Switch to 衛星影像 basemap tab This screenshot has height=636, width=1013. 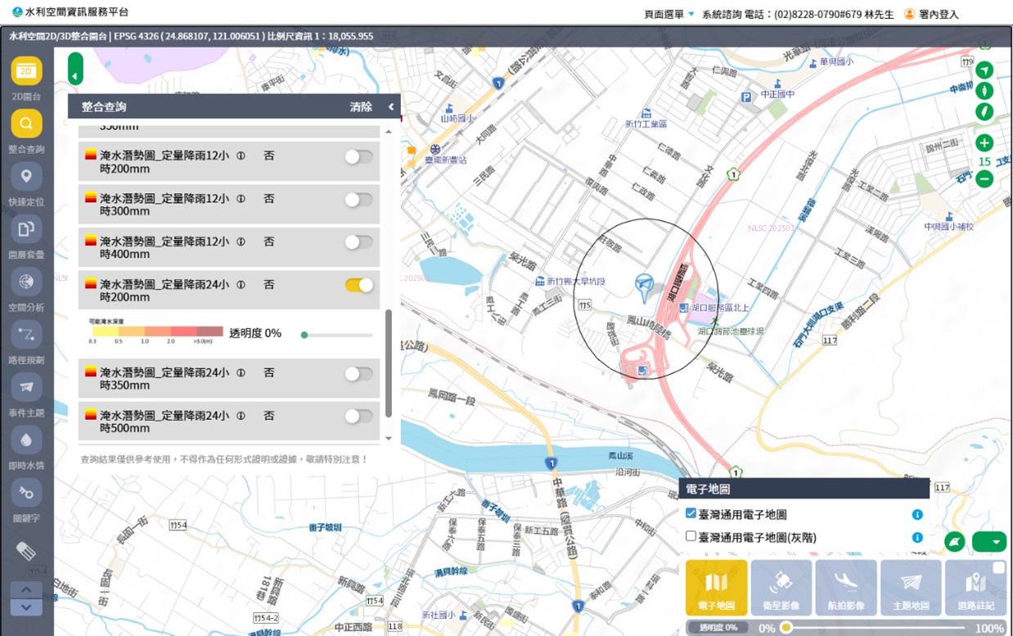(781, 587)
